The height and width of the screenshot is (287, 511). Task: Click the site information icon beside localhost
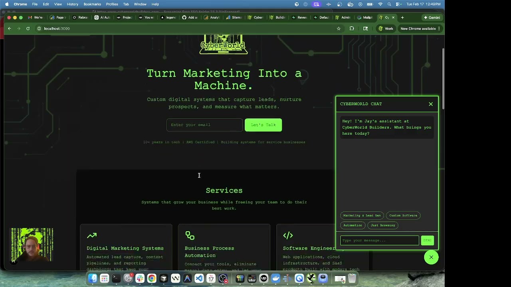pos(39,29)
